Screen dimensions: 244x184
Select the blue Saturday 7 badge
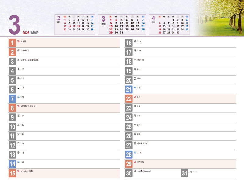[12, 99]
